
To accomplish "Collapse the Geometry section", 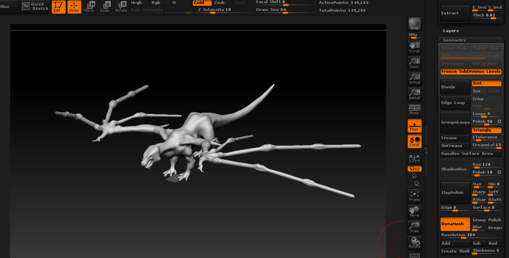I will tap(455, 40).
